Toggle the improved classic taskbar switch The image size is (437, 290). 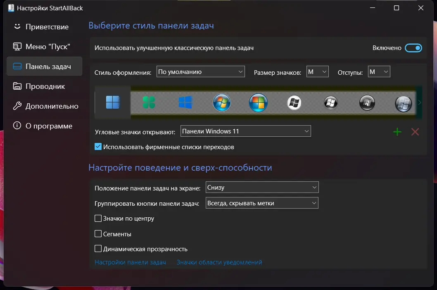coord(414,48)
